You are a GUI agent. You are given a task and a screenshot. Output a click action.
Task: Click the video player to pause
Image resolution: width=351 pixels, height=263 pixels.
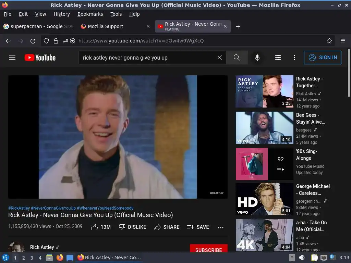click(x=118, y=137)
